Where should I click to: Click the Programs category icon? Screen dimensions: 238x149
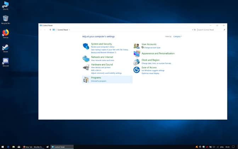pos(86,79)
